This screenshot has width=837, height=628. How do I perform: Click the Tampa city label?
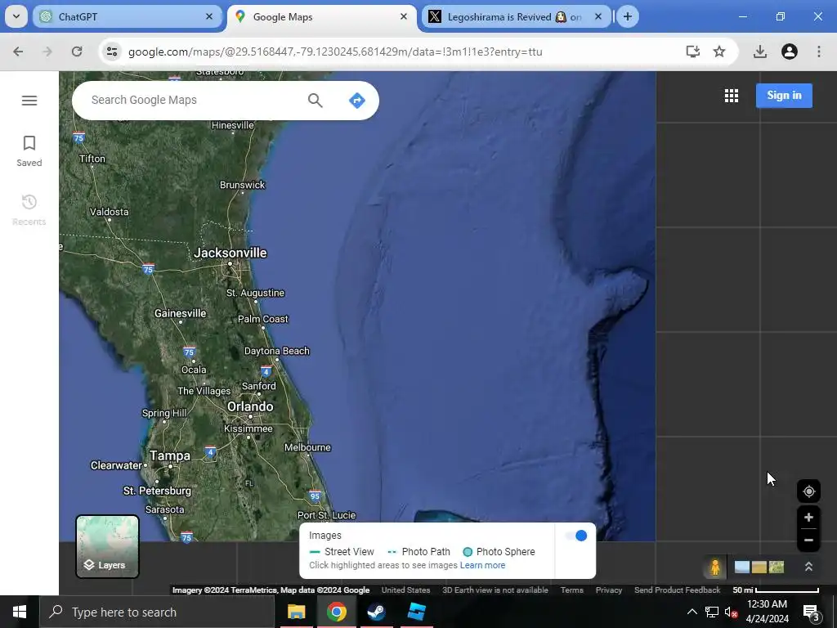point(170,455)
